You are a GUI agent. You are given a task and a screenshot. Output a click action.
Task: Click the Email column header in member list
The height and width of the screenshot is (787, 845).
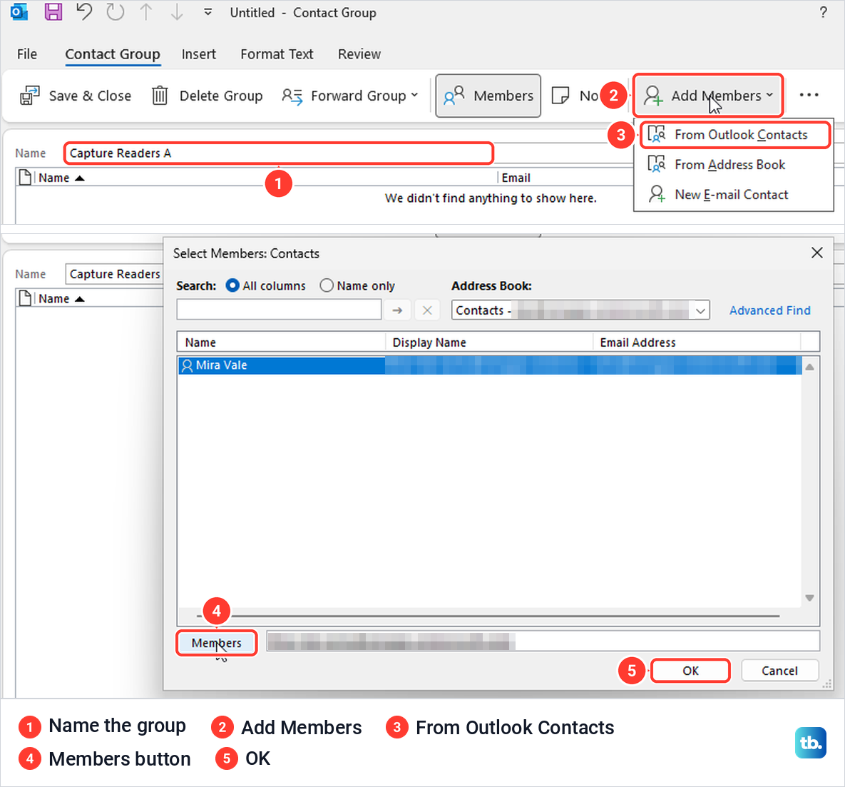click(516, 178)
